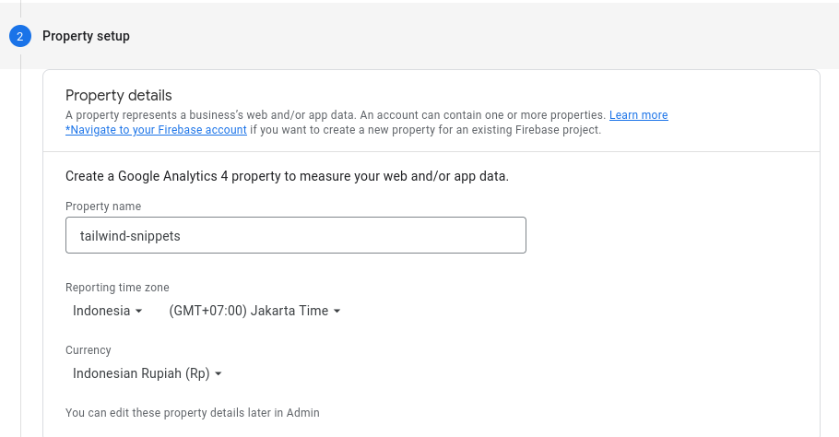839x437 pixels.
Task: Open the Indonesia country dropdown
Action: [101, 311]
